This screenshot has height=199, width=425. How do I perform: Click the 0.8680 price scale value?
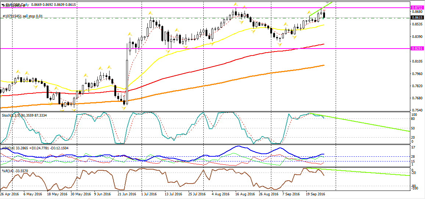[x=418, y=12]
